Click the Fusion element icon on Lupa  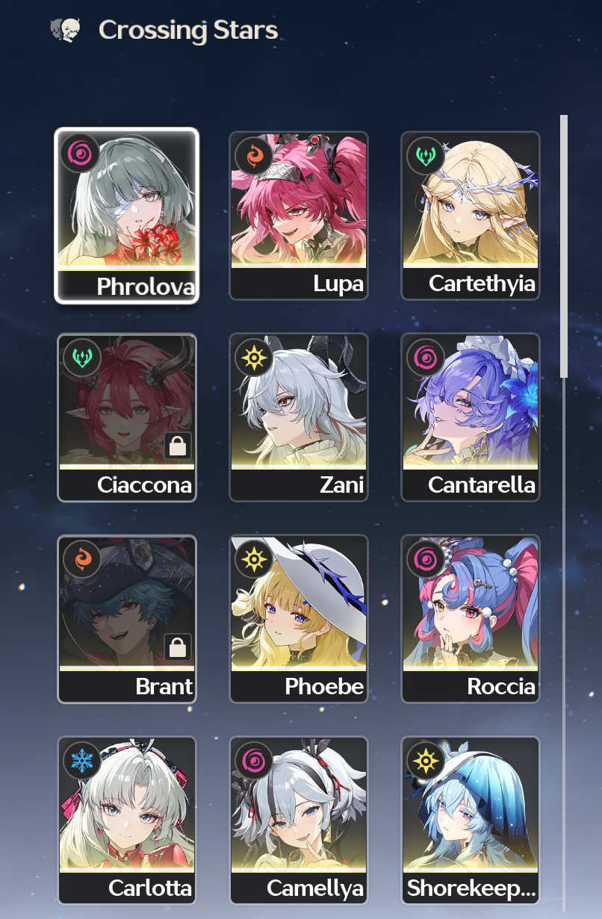(254, 154)
